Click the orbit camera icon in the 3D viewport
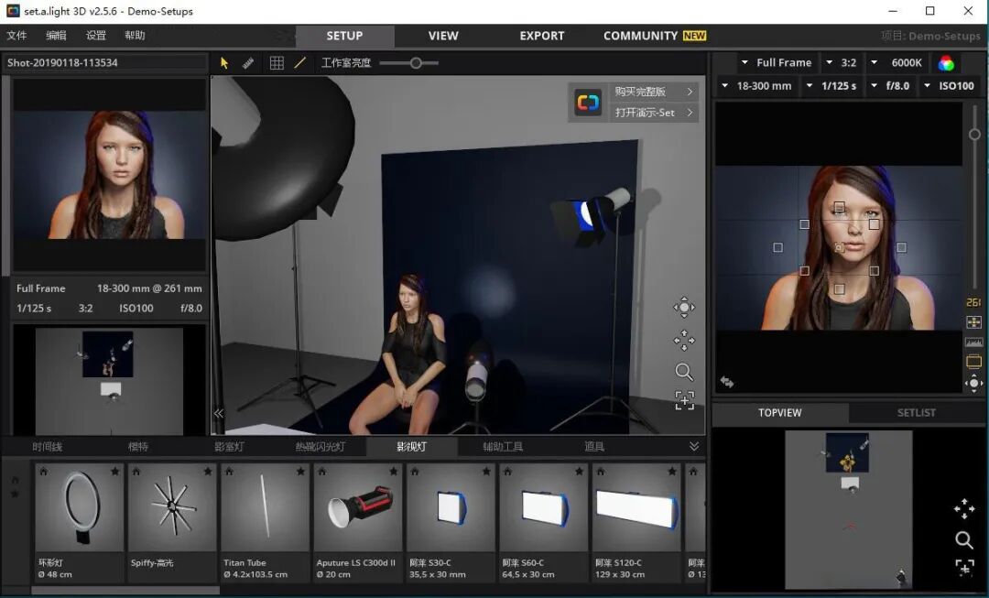This screenshot has width=989, height=598. coord(684,308)
